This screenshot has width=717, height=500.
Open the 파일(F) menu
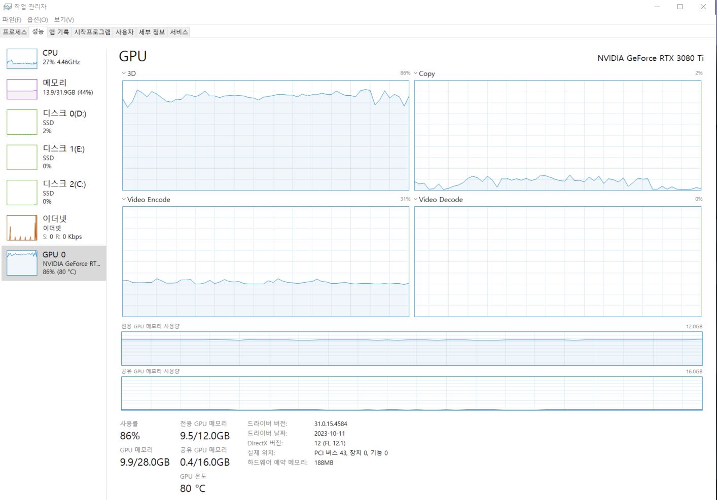click(12, 20)
